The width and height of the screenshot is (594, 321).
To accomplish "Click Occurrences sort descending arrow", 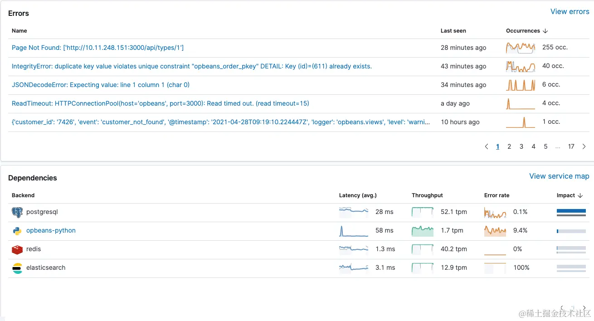I will click(x=545, y=31).
